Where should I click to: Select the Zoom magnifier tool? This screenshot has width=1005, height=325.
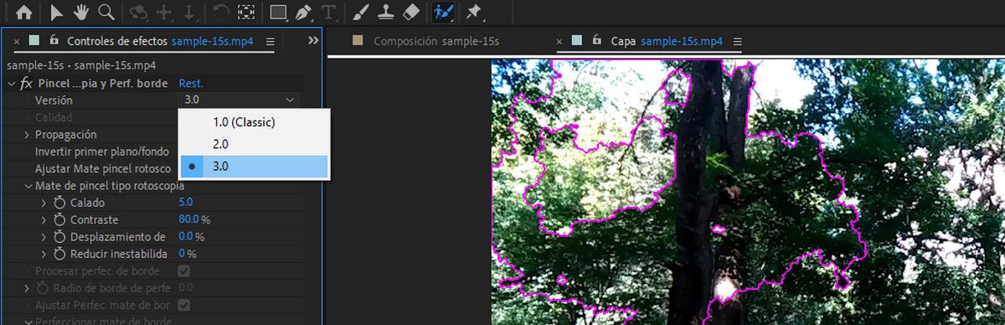tap(106, 13)
